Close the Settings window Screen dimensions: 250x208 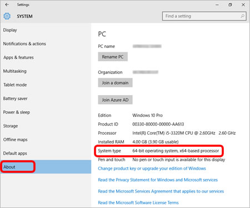point(243,5)
